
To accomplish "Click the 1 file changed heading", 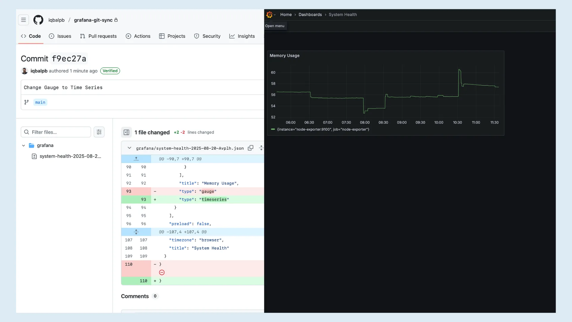I will [x=152, y=132].
